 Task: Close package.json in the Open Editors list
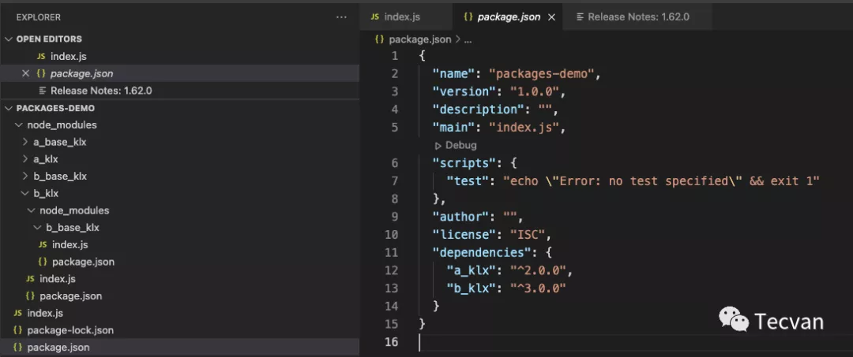pyautogui.click(x=26, y=73)
